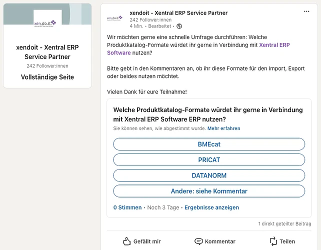Open the three-dot post options menu
Image resolution: width=321 pixels, height=250 pixels.
coord(306,11)
